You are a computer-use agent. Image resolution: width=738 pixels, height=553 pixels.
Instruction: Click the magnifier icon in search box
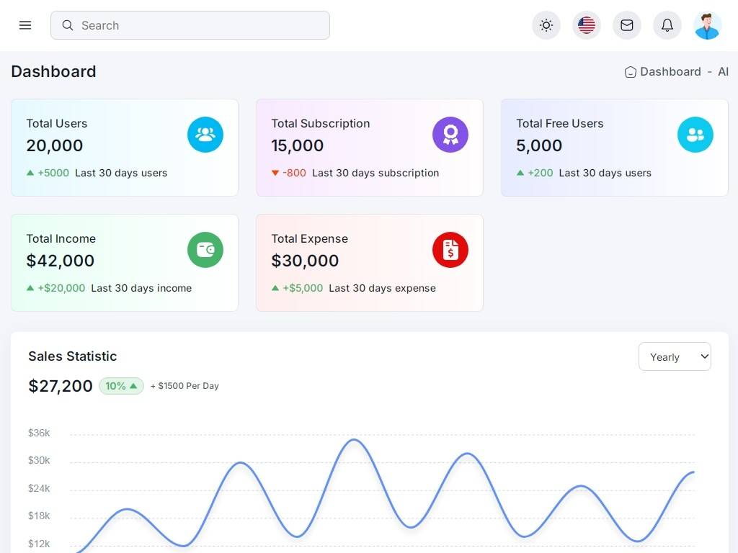pos(68,25)
